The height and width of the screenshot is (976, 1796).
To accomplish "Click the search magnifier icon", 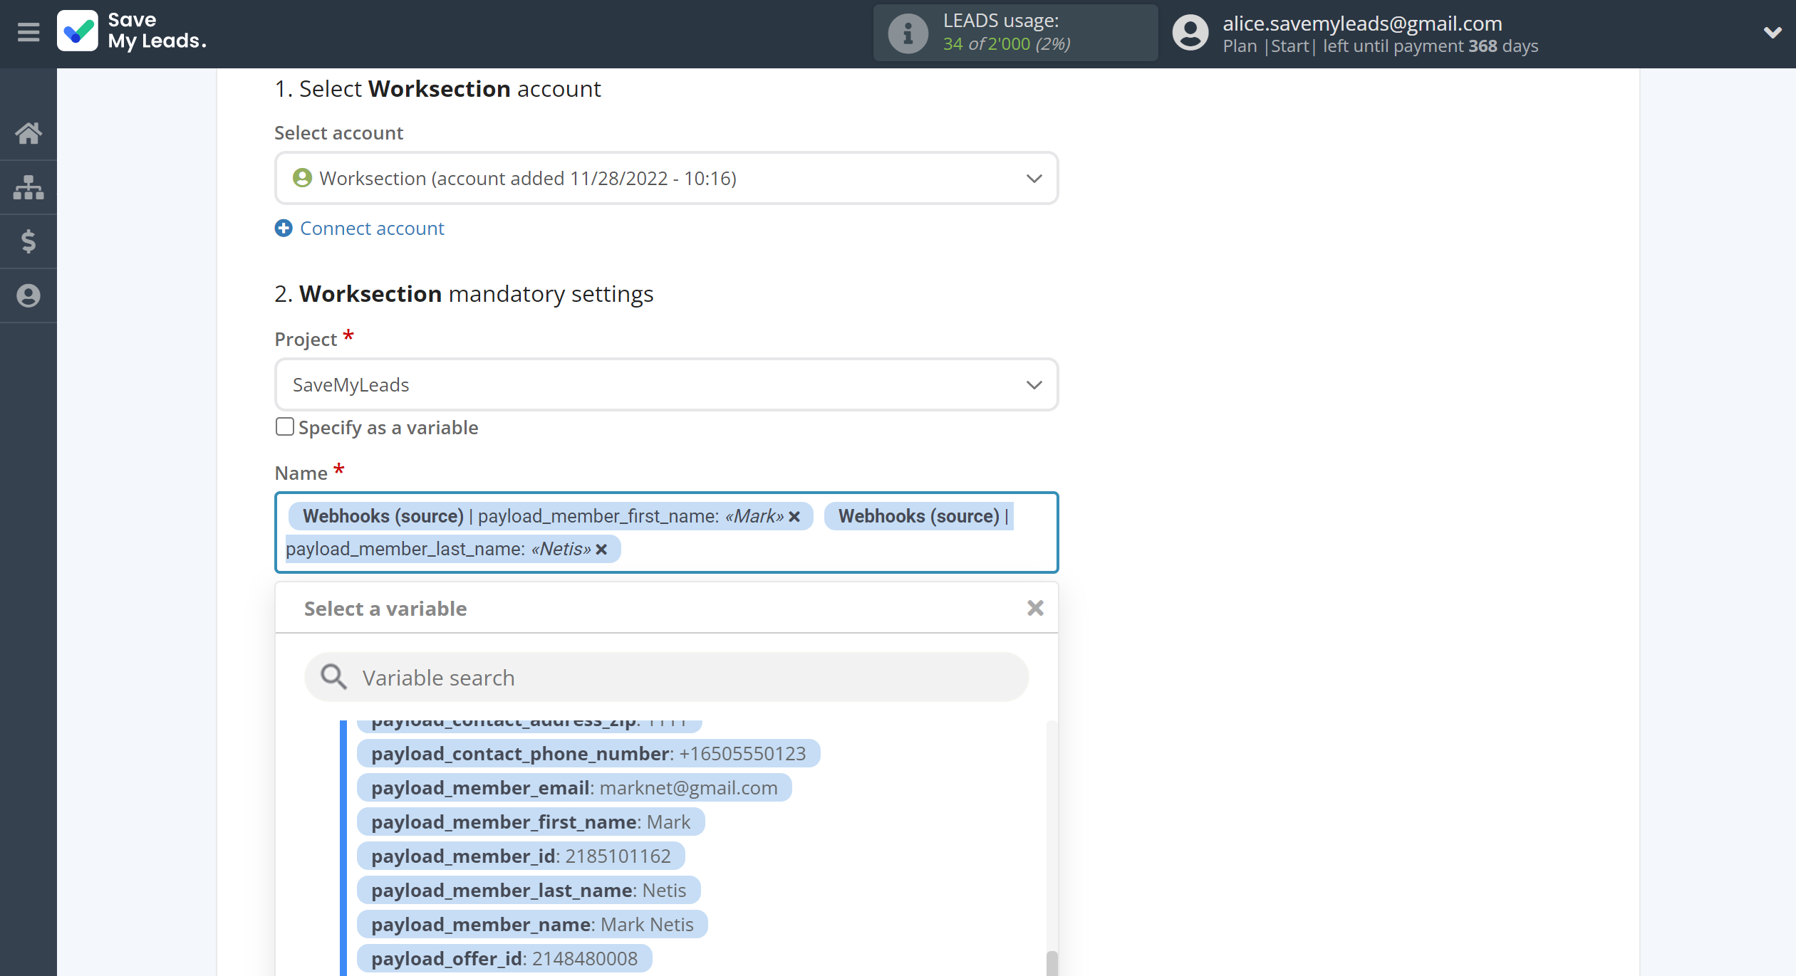I will (333, 677).
